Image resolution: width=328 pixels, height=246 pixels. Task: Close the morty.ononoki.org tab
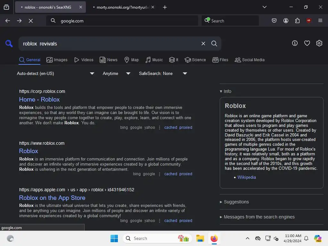[x=153, y=7]
